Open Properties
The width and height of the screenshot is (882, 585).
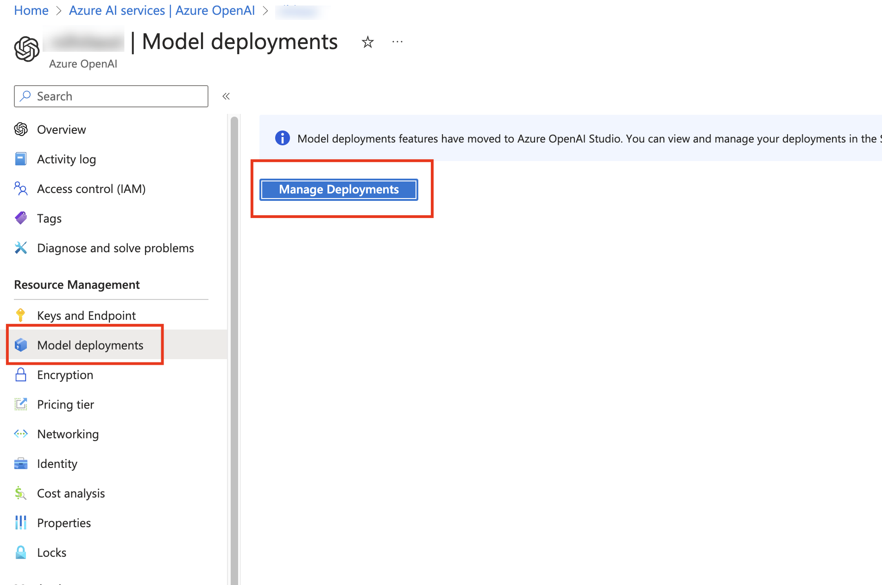coord(64,523)
